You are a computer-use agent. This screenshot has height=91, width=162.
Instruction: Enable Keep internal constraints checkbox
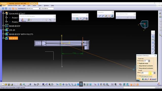click(138, 66)
